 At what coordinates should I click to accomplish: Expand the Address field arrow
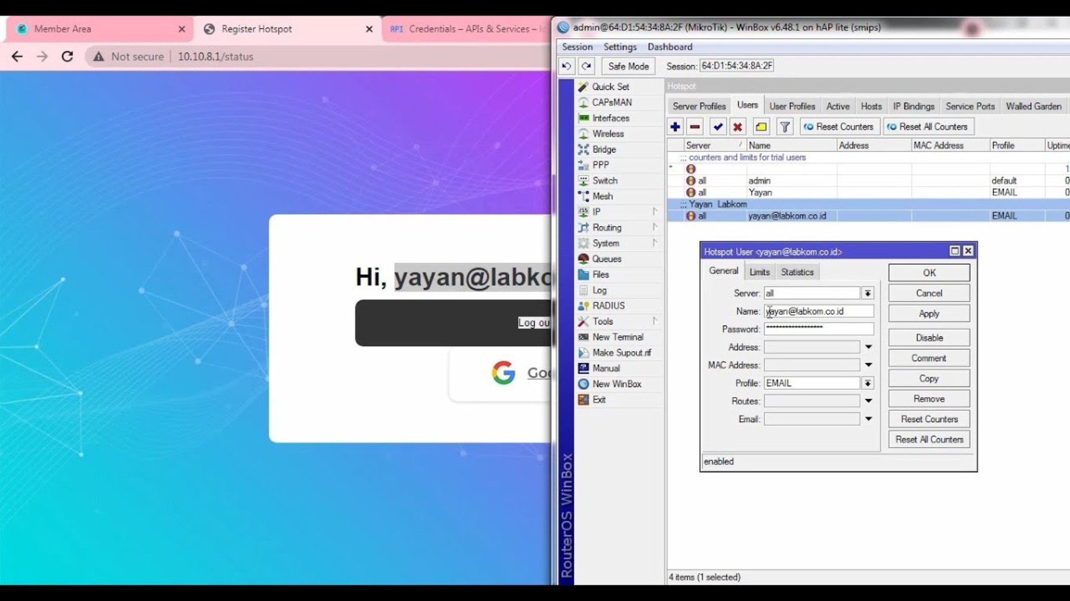coord(868,347)
